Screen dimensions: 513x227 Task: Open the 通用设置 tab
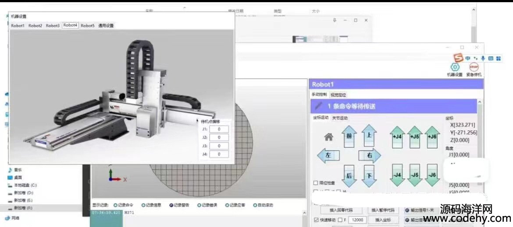[106, 26]
